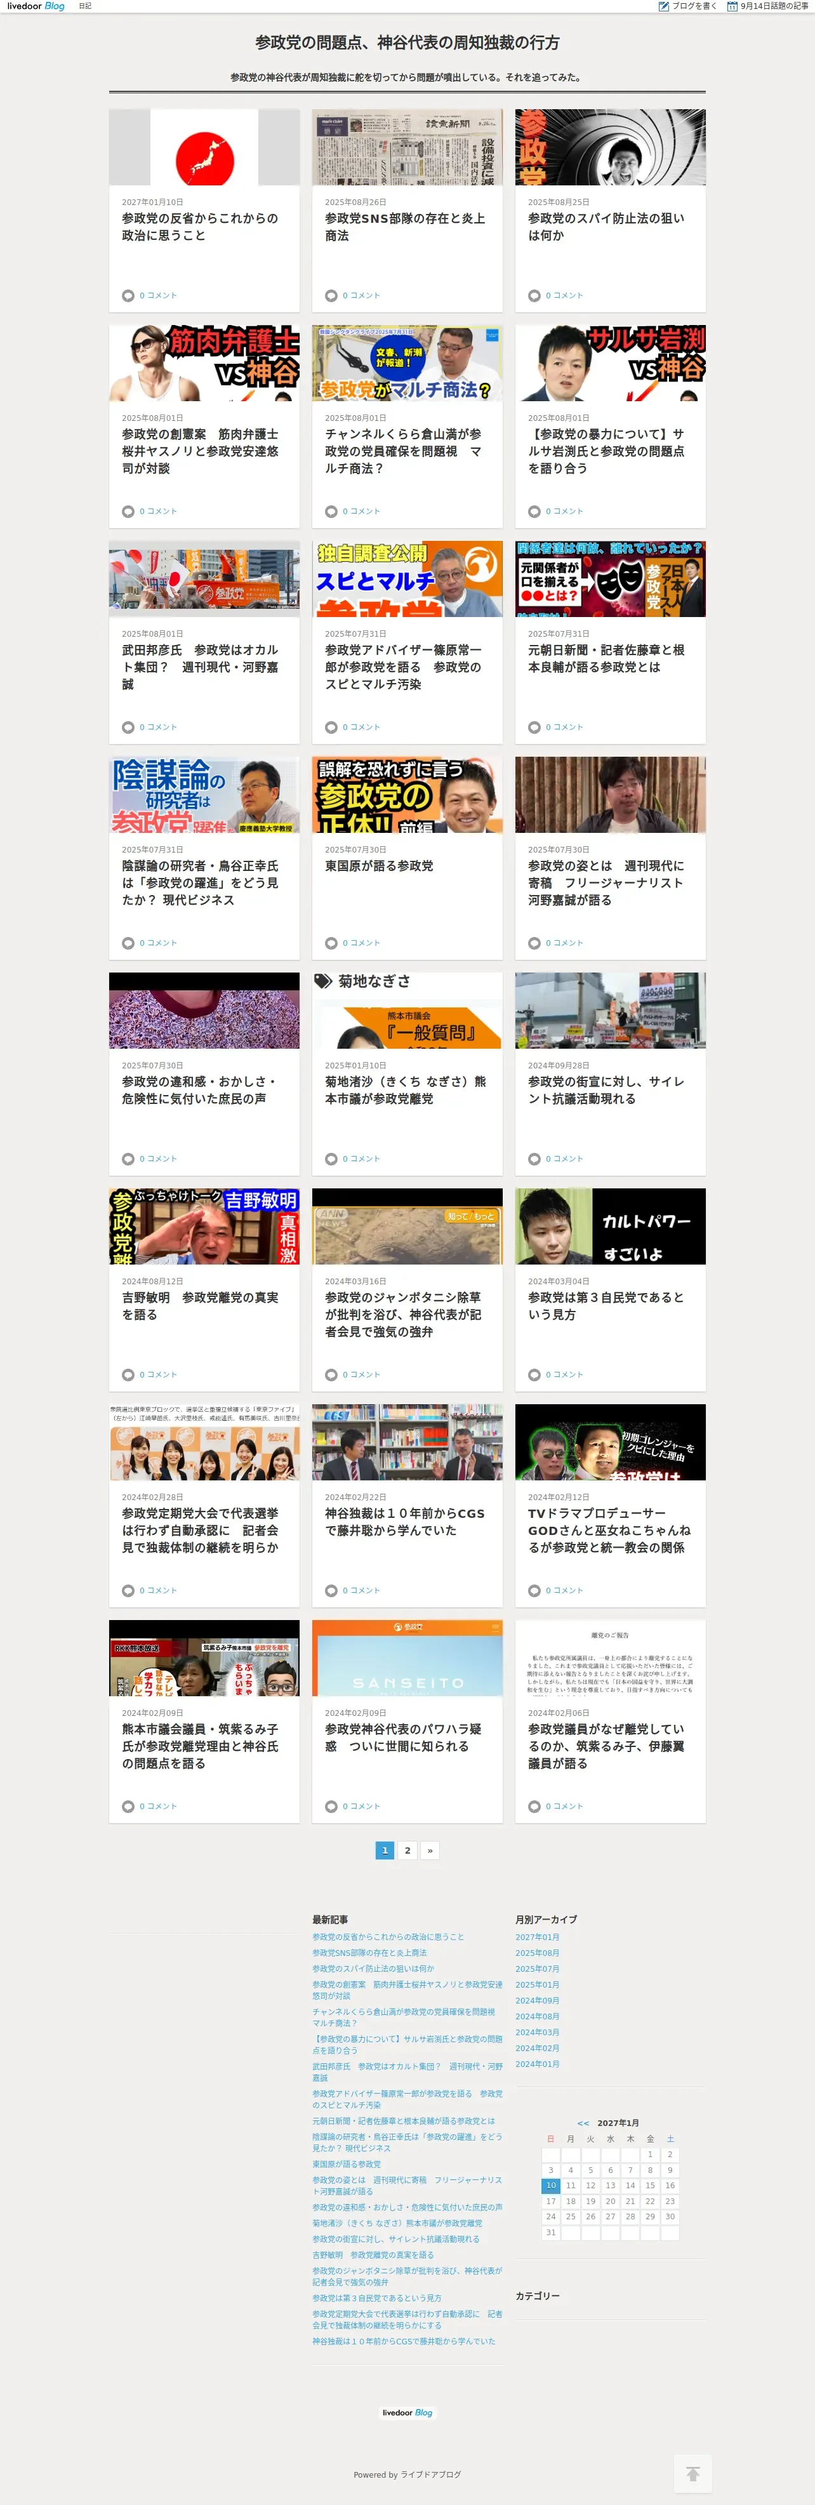The width and height of the screenshot is (815, 2505).
Task: Click the calendar icon beside 9月14日話題の記事
Action: pos(732,6)
